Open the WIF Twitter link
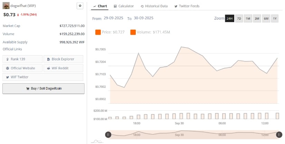Image resolution: width=285 pixels, height=144 pixels. (x=43, y=77)
